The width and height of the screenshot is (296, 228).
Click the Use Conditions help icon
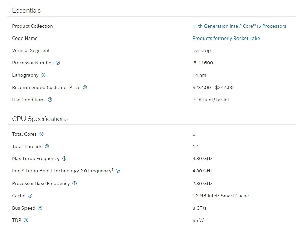coord(50,100)
